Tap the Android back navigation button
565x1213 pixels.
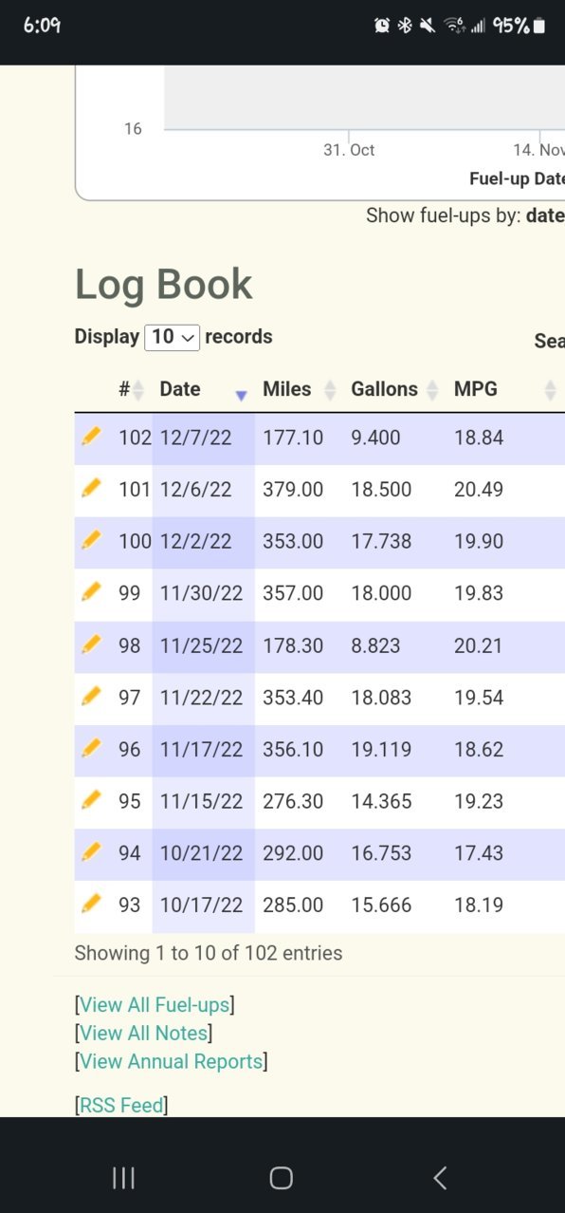click(x=440, y=1178)
